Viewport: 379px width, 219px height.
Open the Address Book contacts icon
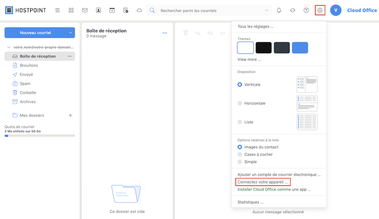(x=99, y=10)
